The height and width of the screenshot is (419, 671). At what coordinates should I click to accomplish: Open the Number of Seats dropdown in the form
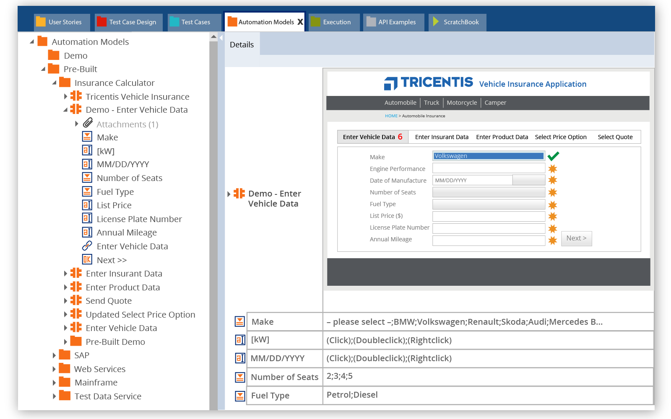pyautogui.click(x=489, y=192)
